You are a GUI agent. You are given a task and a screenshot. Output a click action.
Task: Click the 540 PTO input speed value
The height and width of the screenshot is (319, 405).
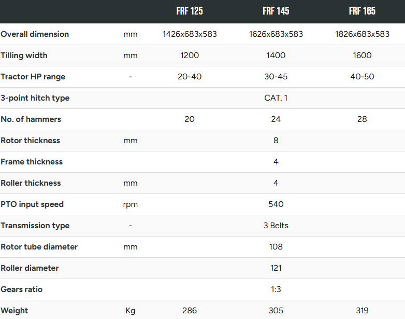click(x=276, y=204)
